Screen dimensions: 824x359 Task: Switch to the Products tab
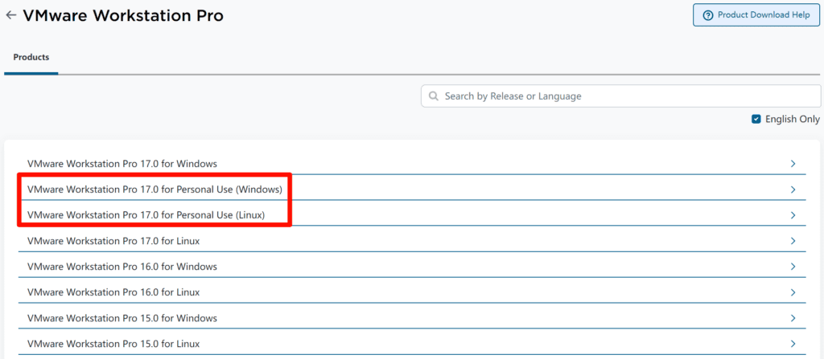coord(31,58)
